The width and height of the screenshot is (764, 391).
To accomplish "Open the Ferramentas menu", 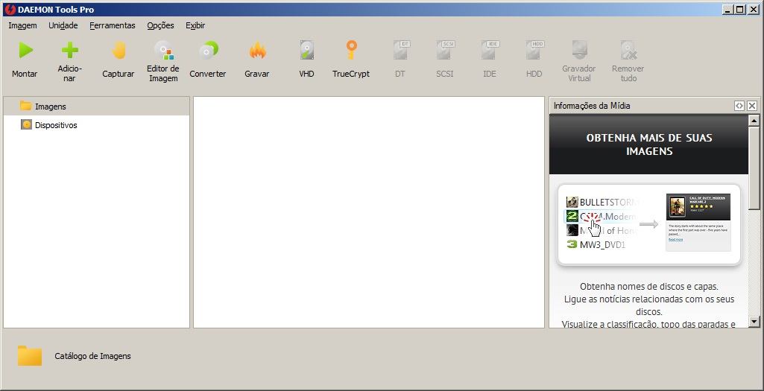I will (112, 25).
